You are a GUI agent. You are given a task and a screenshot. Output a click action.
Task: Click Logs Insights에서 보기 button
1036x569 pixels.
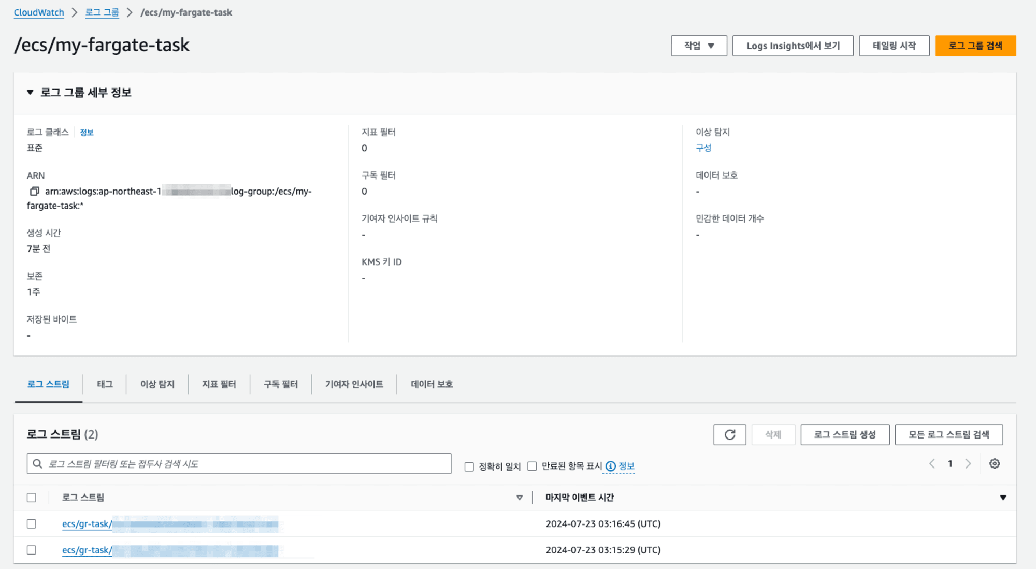point(793,46)
